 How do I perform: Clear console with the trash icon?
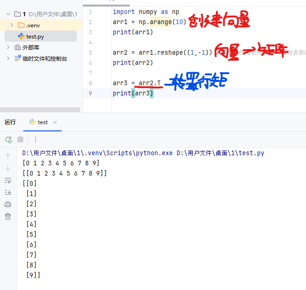[x=8, y=216]
